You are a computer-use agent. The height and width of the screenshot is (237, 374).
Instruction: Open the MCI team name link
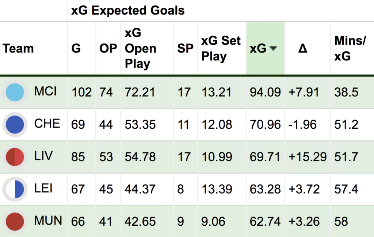[45, 91]
